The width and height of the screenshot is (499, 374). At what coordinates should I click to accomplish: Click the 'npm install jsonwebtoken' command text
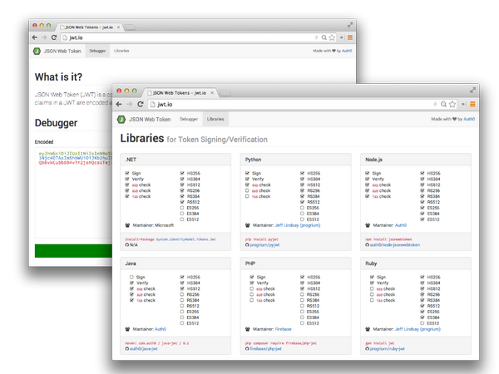point(388,239)
